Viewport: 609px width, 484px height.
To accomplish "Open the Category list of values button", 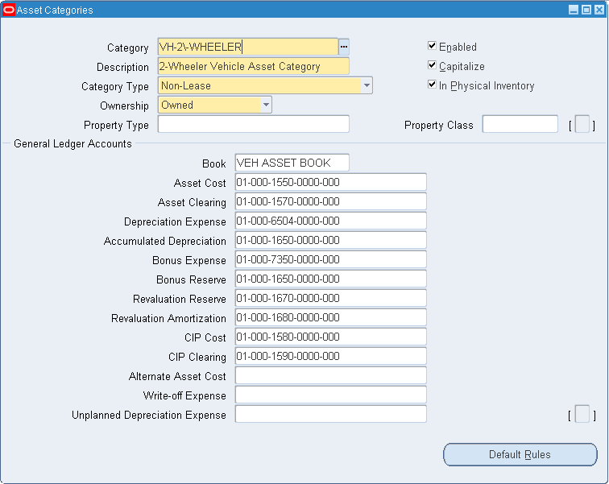I will pyautogui.click(x=344, y=48).
